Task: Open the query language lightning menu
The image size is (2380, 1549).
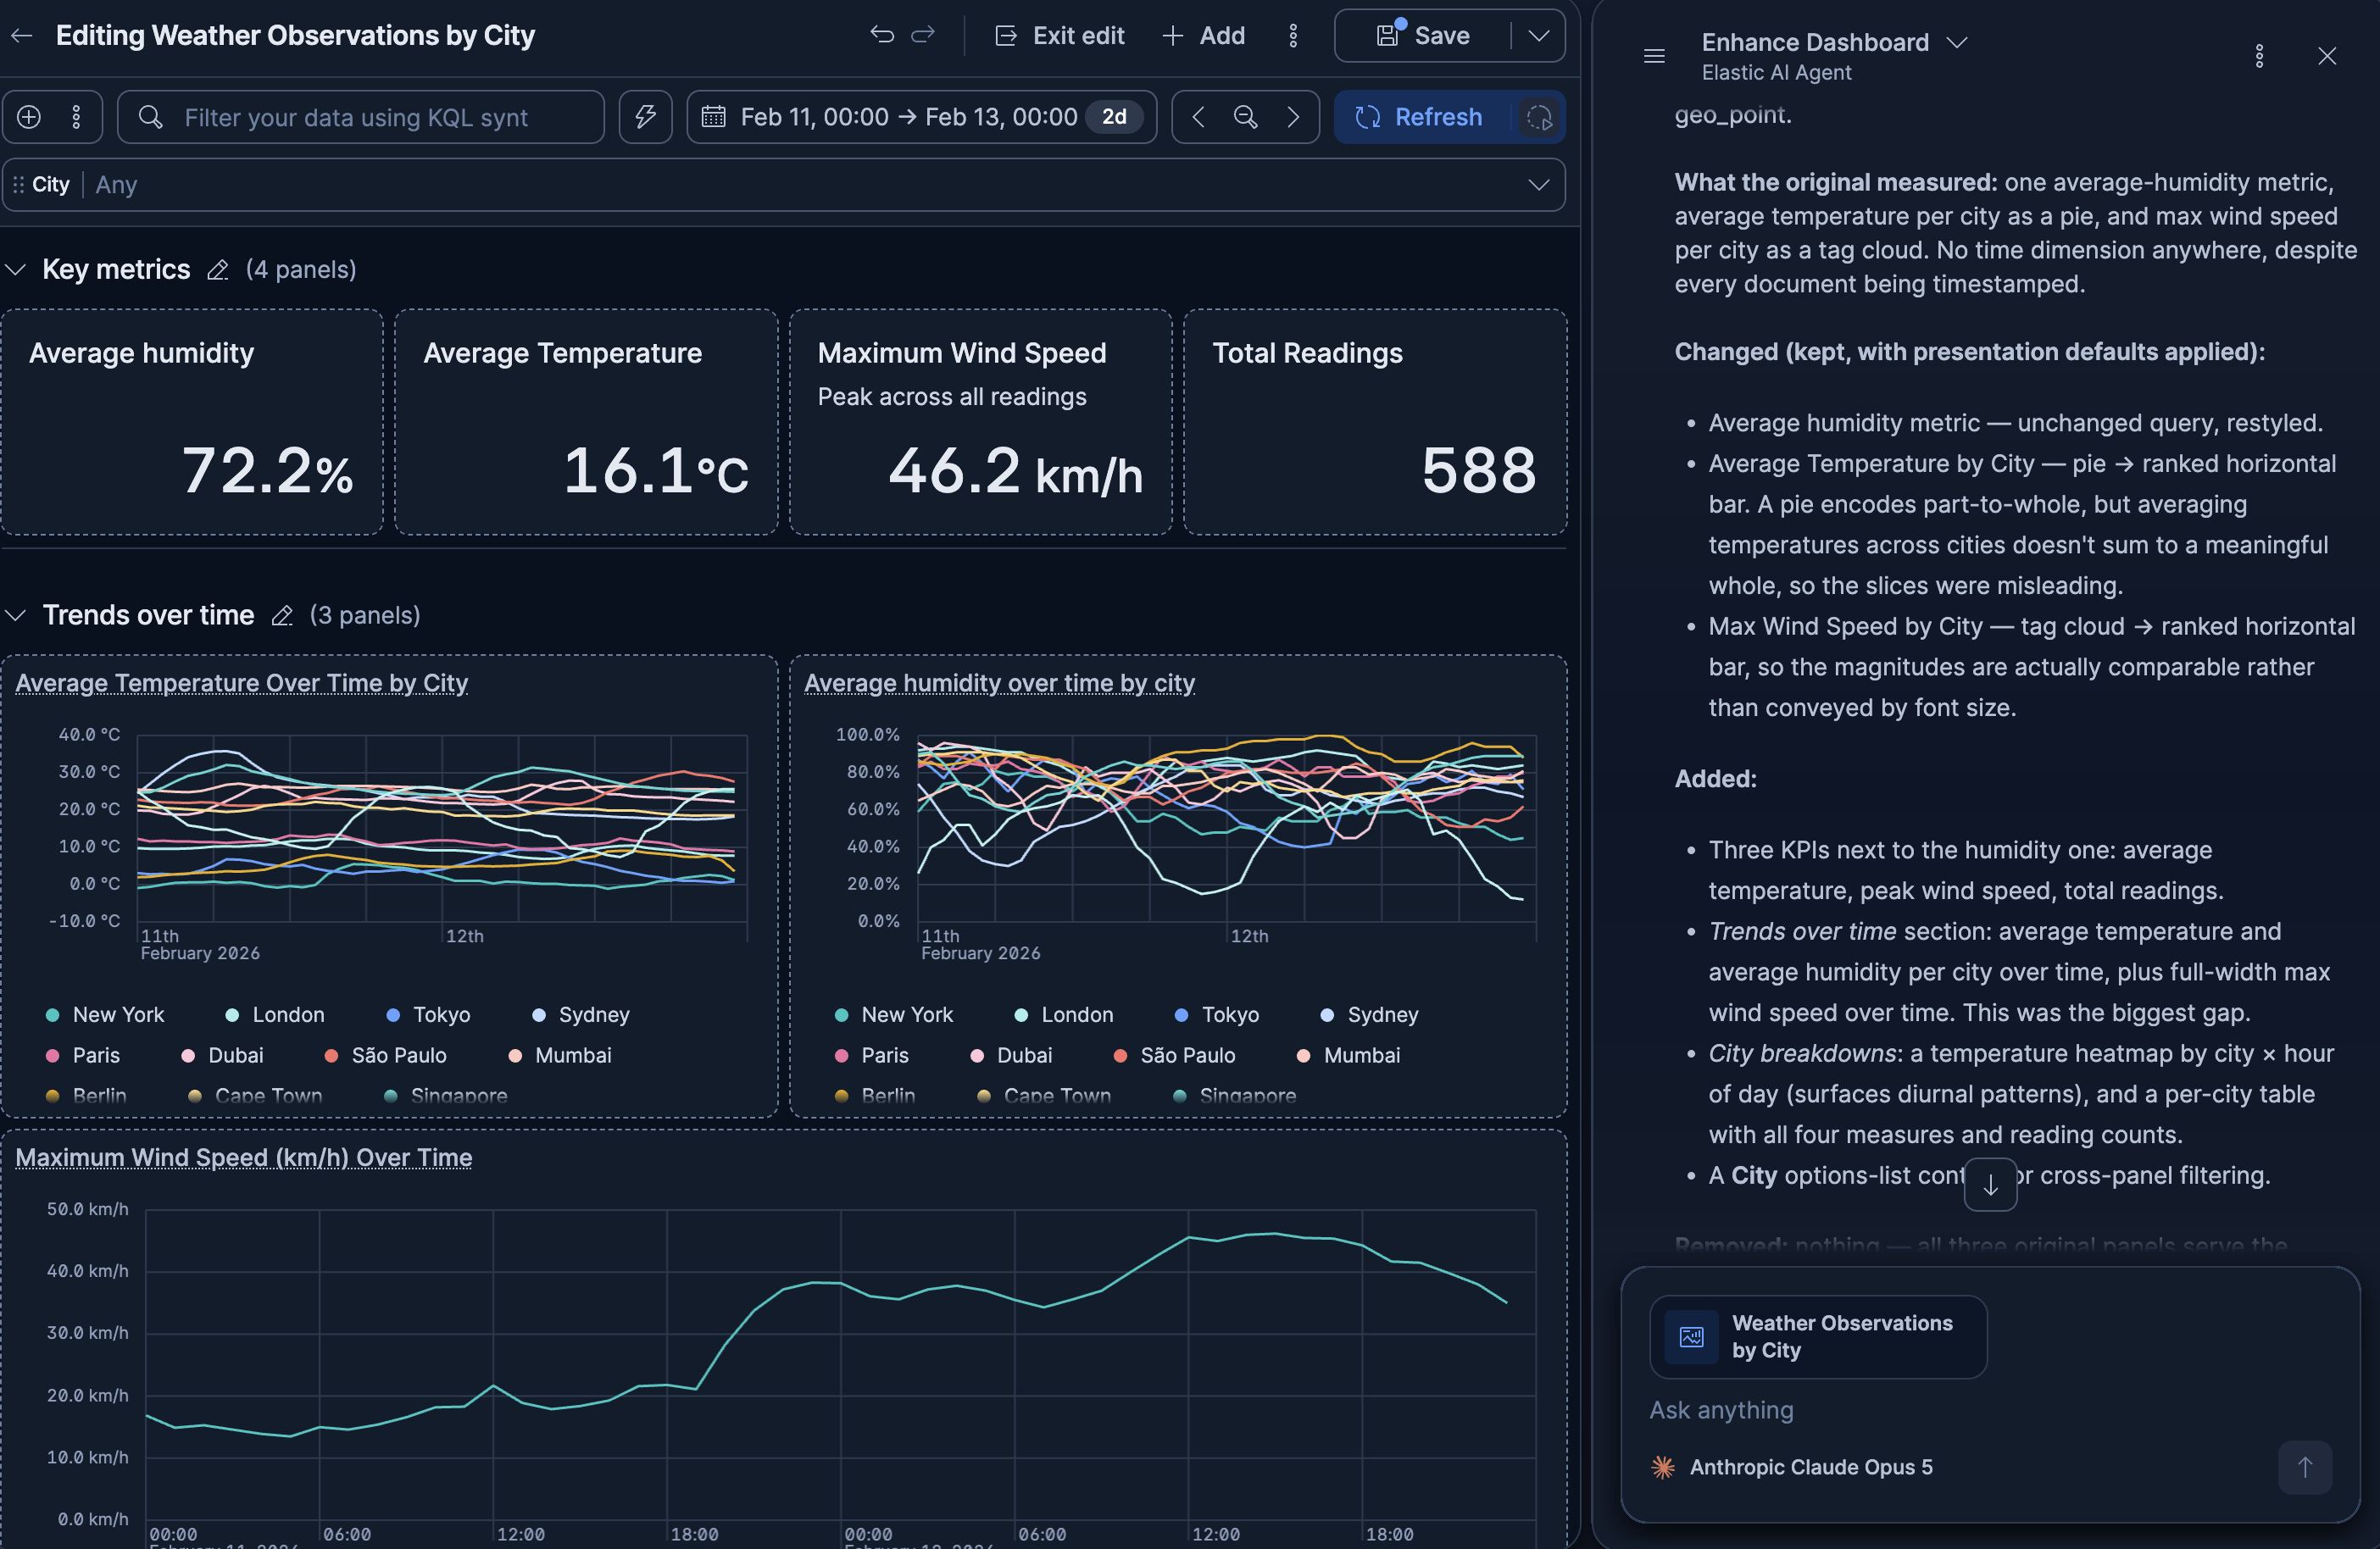Action: pos(646,117)
